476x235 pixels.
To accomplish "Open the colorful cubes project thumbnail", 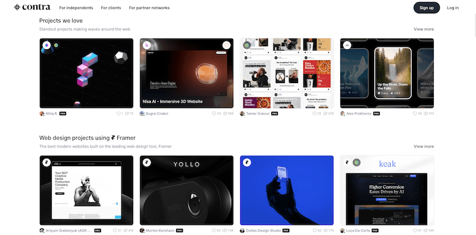I will (x=86, y=73).
